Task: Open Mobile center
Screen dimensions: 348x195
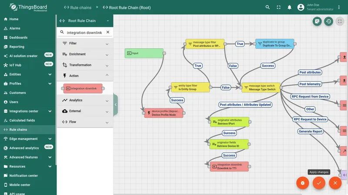Action: click(28, 185)
